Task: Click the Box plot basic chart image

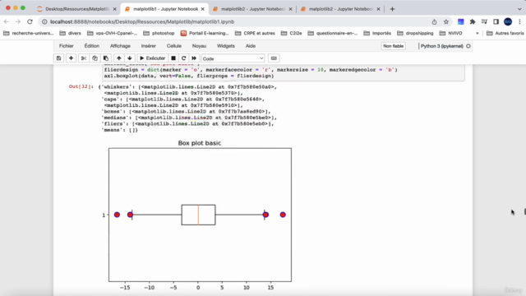Action: point(197,215)
